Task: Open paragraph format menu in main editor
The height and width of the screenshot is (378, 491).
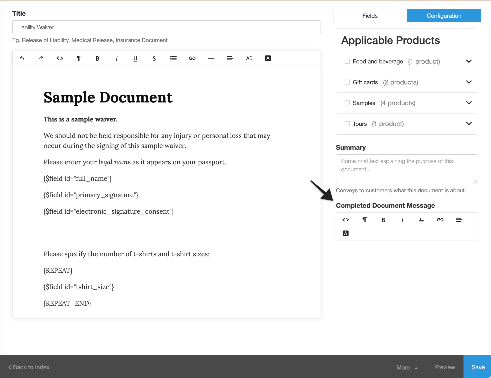Action: coord(79,58)
